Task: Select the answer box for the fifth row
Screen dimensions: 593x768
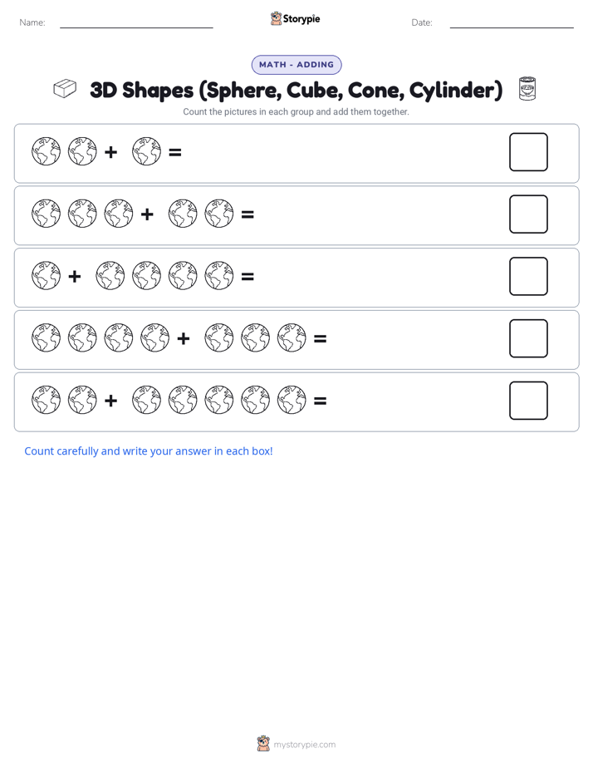Action: pos(528,401)
